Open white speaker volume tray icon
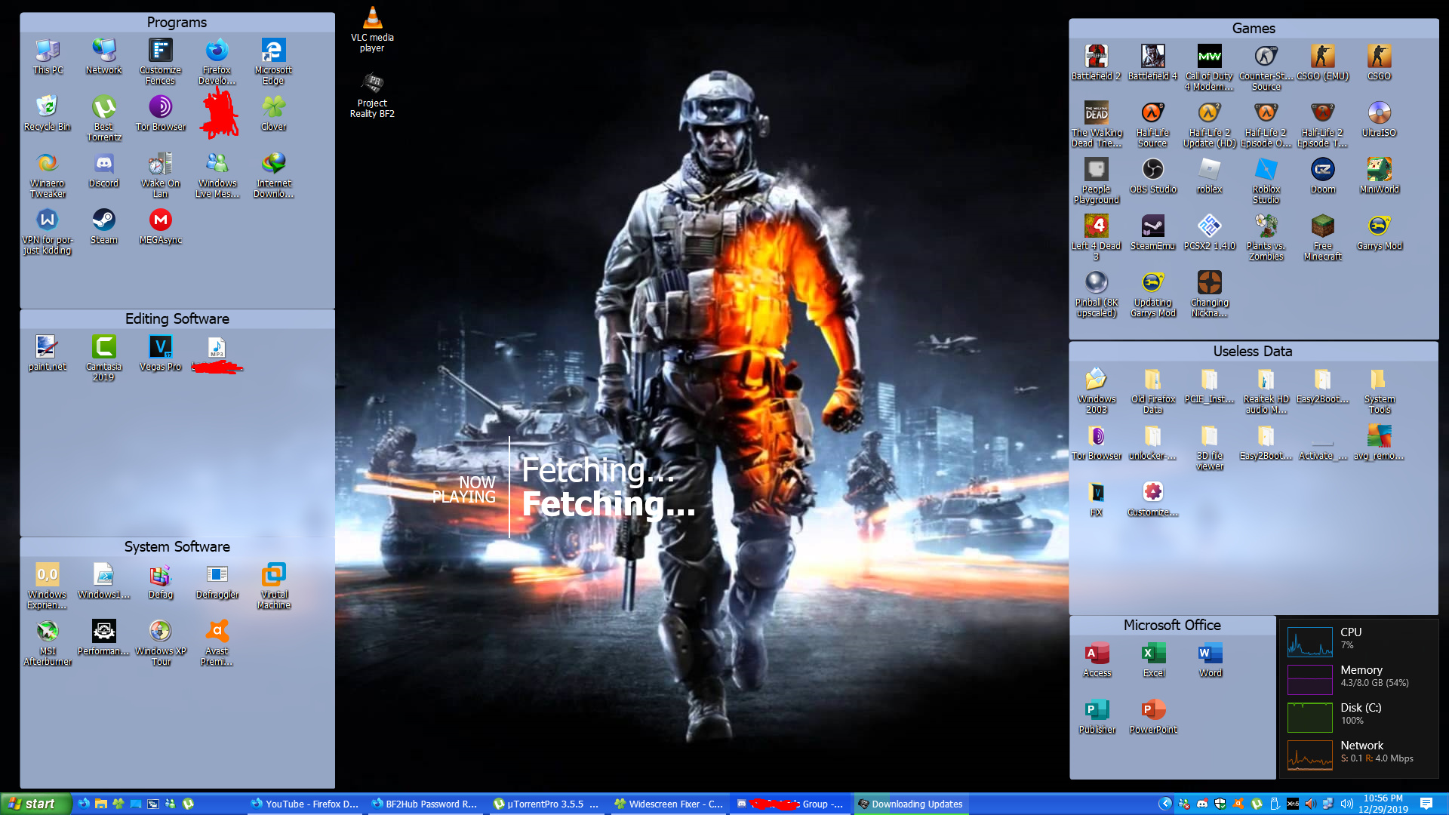Viewport: 1449px width, 815px height. [x=1346, y=804]
